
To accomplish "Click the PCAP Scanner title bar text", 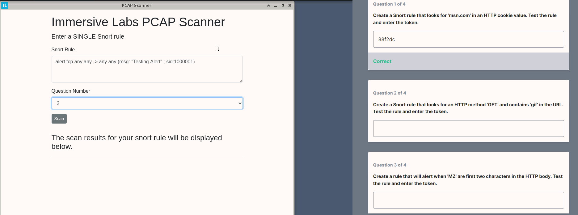I will point(136,5).
